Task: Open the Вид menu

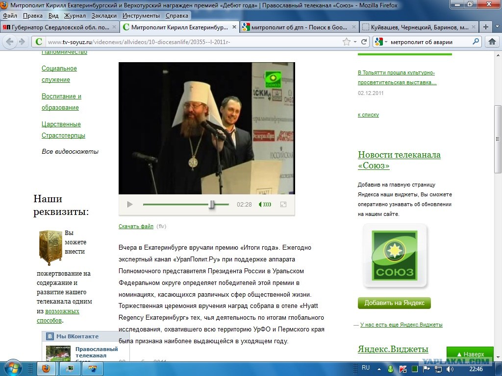Action: 53,16
